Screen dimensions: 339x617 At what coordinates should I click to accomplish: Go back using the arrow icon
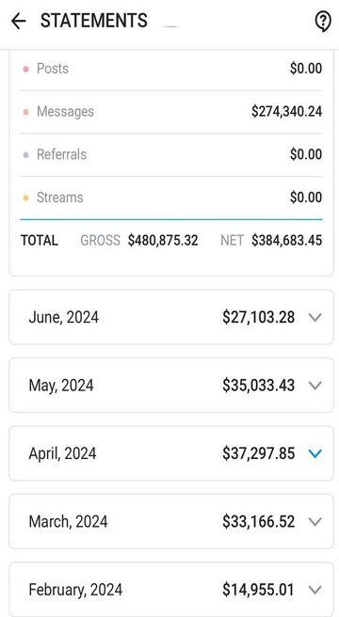(18, 21)
